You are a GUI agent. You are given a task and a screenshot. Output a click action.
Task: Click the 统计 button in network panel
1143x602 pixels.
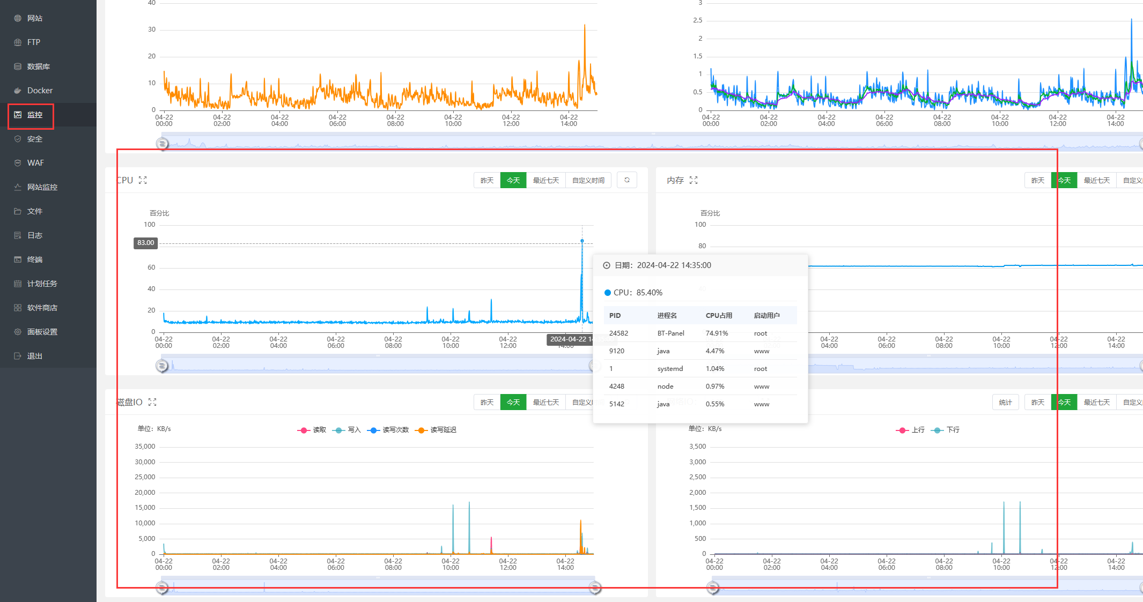(x=1006, y=402)
